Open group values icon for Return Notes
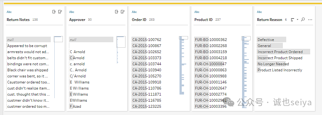Viewport: 322px width, 115px height. pos(54,12)
